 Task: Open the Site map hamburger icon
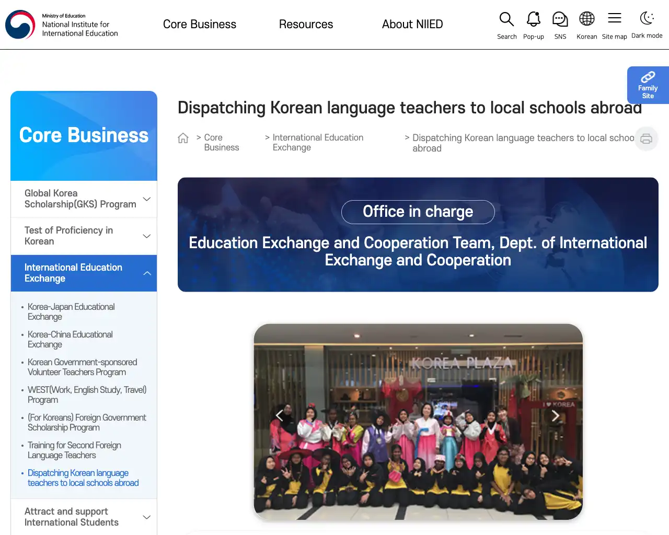(615, 18)
